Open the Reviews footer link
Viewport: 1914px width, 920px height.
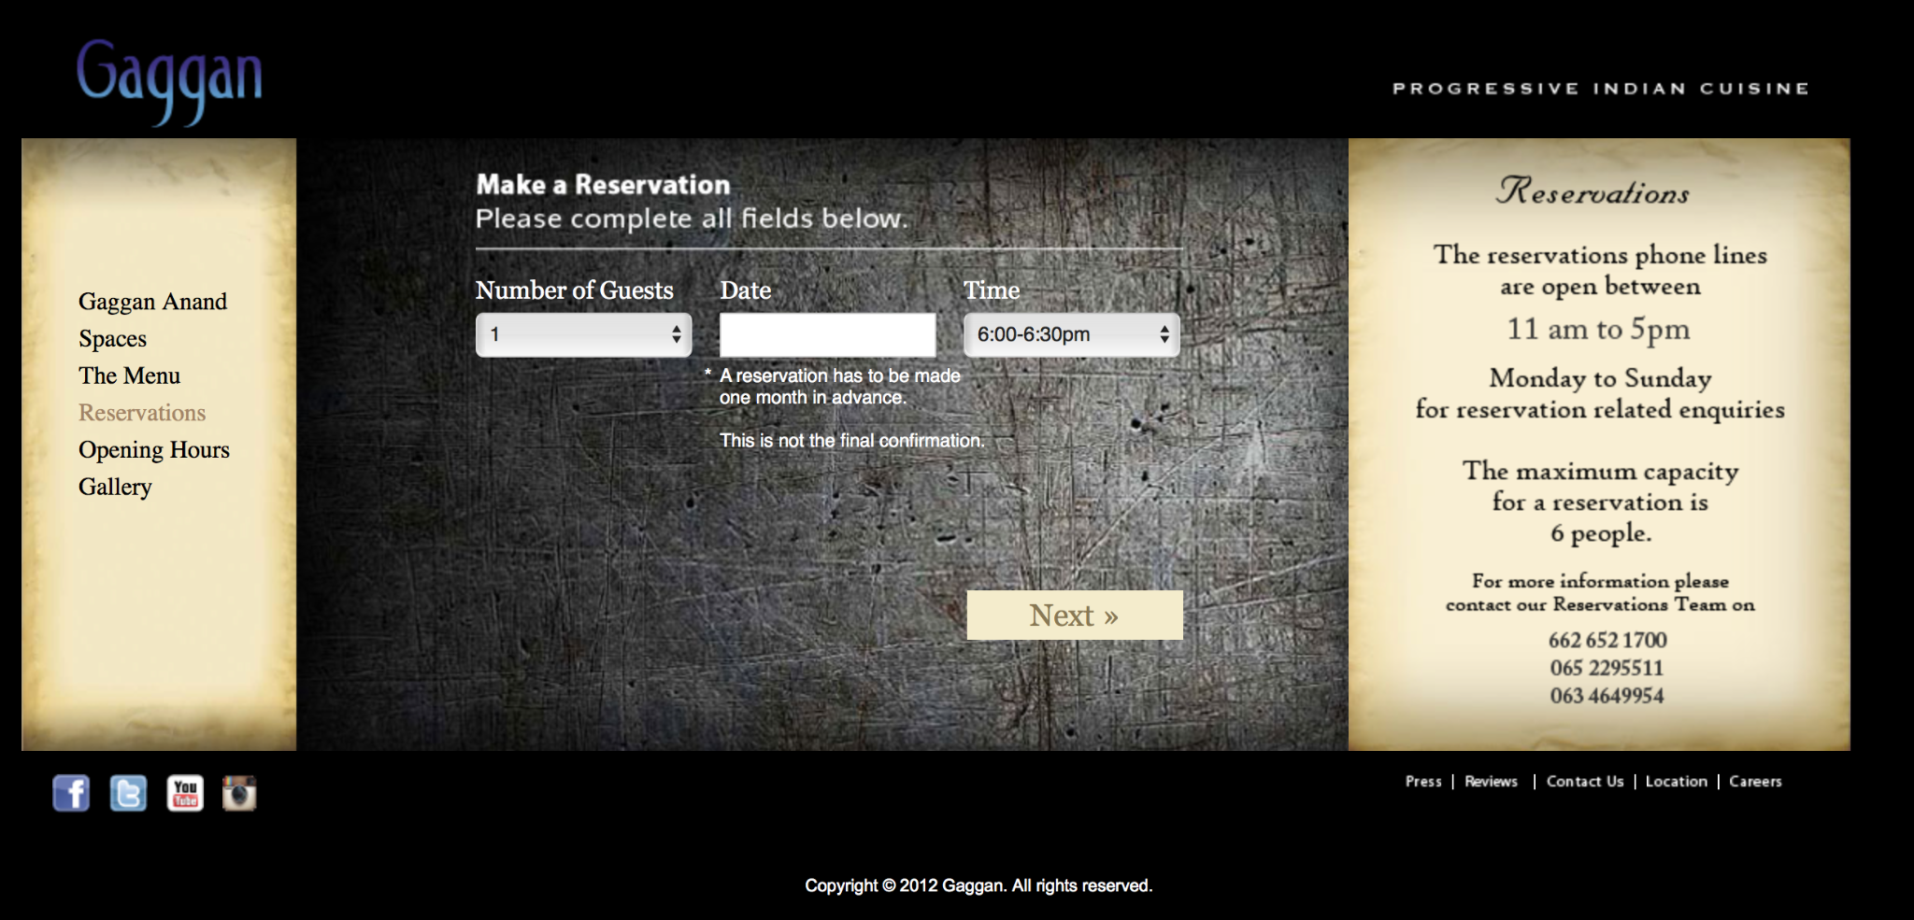tap(1491, 782)
